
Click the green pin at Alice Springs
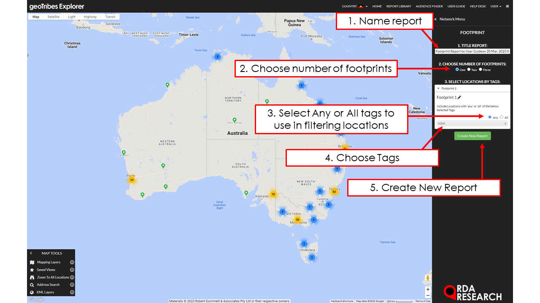[235, 120]
